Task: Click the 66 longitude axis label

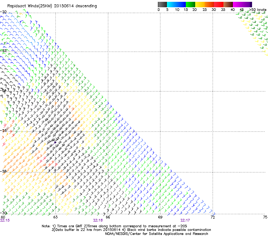Action: (108, 217)
